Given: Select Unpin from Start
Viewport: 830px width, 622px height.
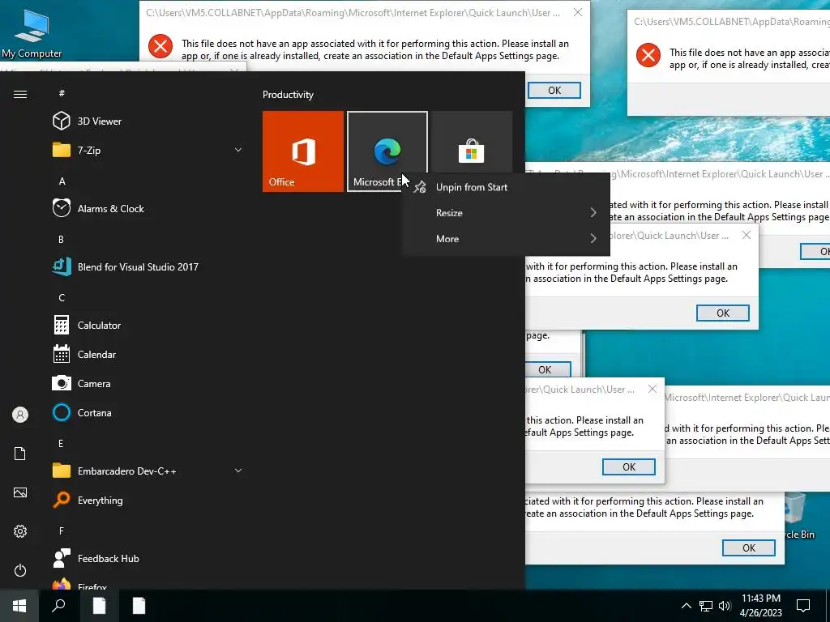Looking at the screenshot, I should pyautogui.click(x=506, y=187).
